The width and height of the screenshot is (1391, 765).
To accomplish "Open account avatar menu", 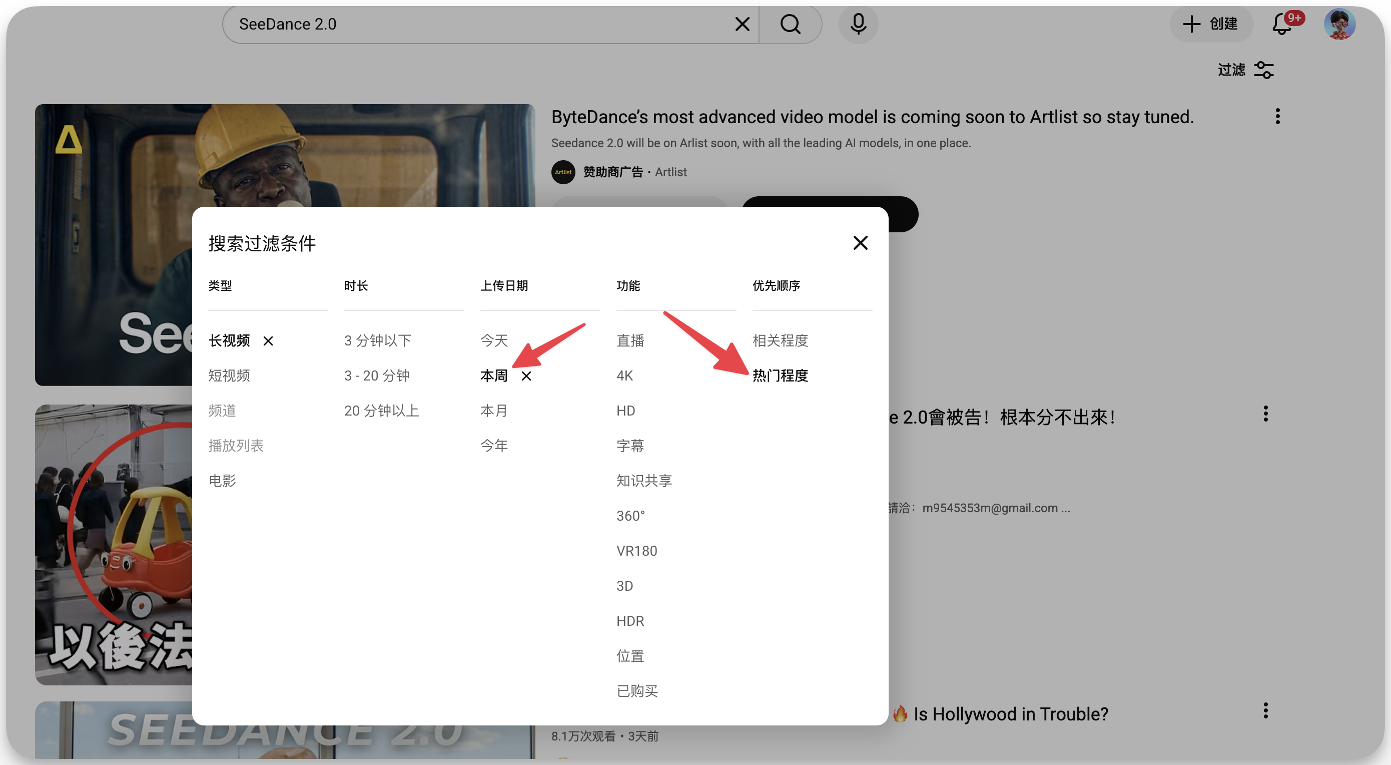I will [1339, 24].
